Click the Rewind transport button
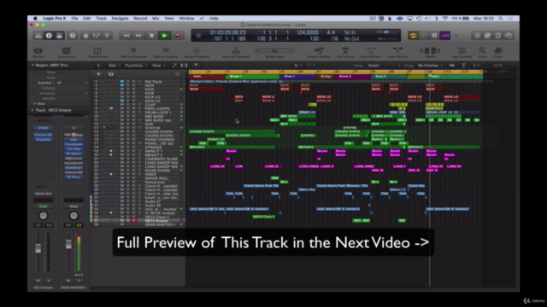The image size is (547, 307). click(126, 36)
